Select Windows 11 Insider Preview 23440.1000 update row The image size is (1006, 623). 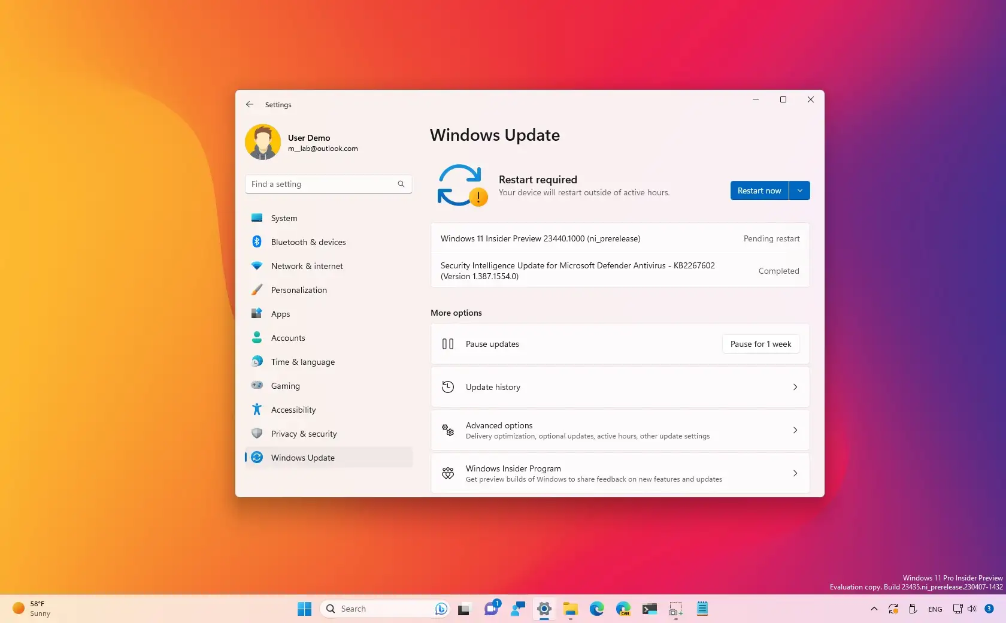[620, 238]
